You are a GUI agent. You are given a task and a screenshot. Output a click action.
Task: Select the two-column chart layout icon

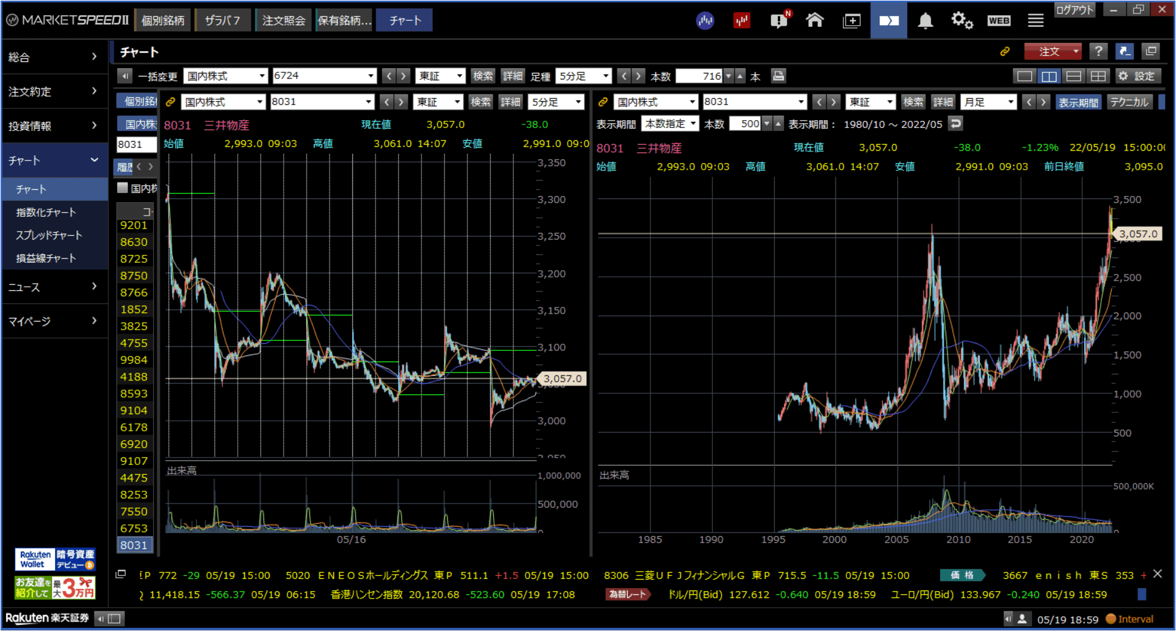(1049, 76)
